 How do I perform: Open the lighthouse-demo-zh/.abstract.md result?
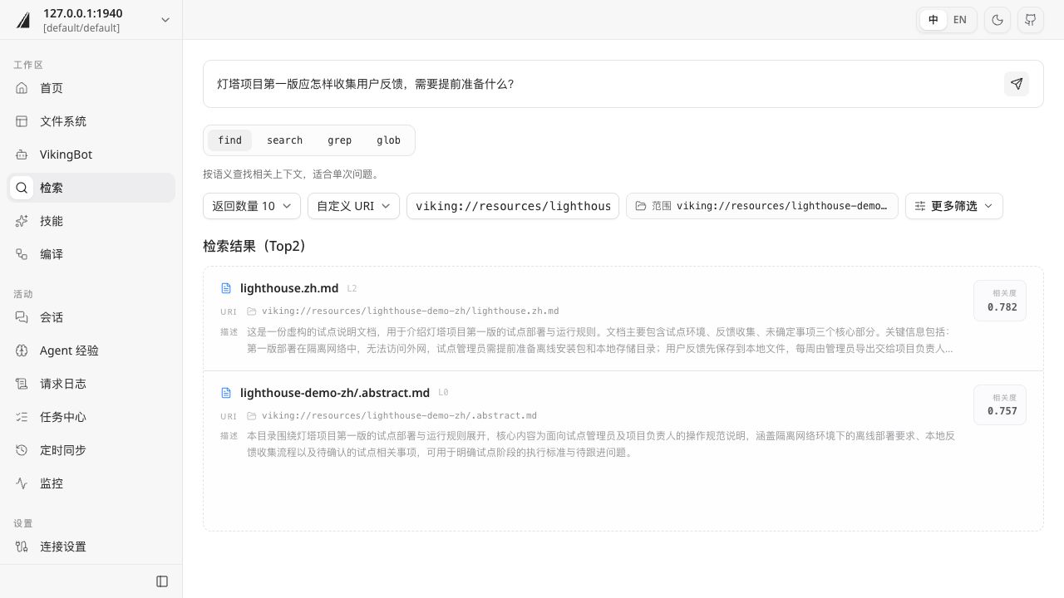(335, 393)
